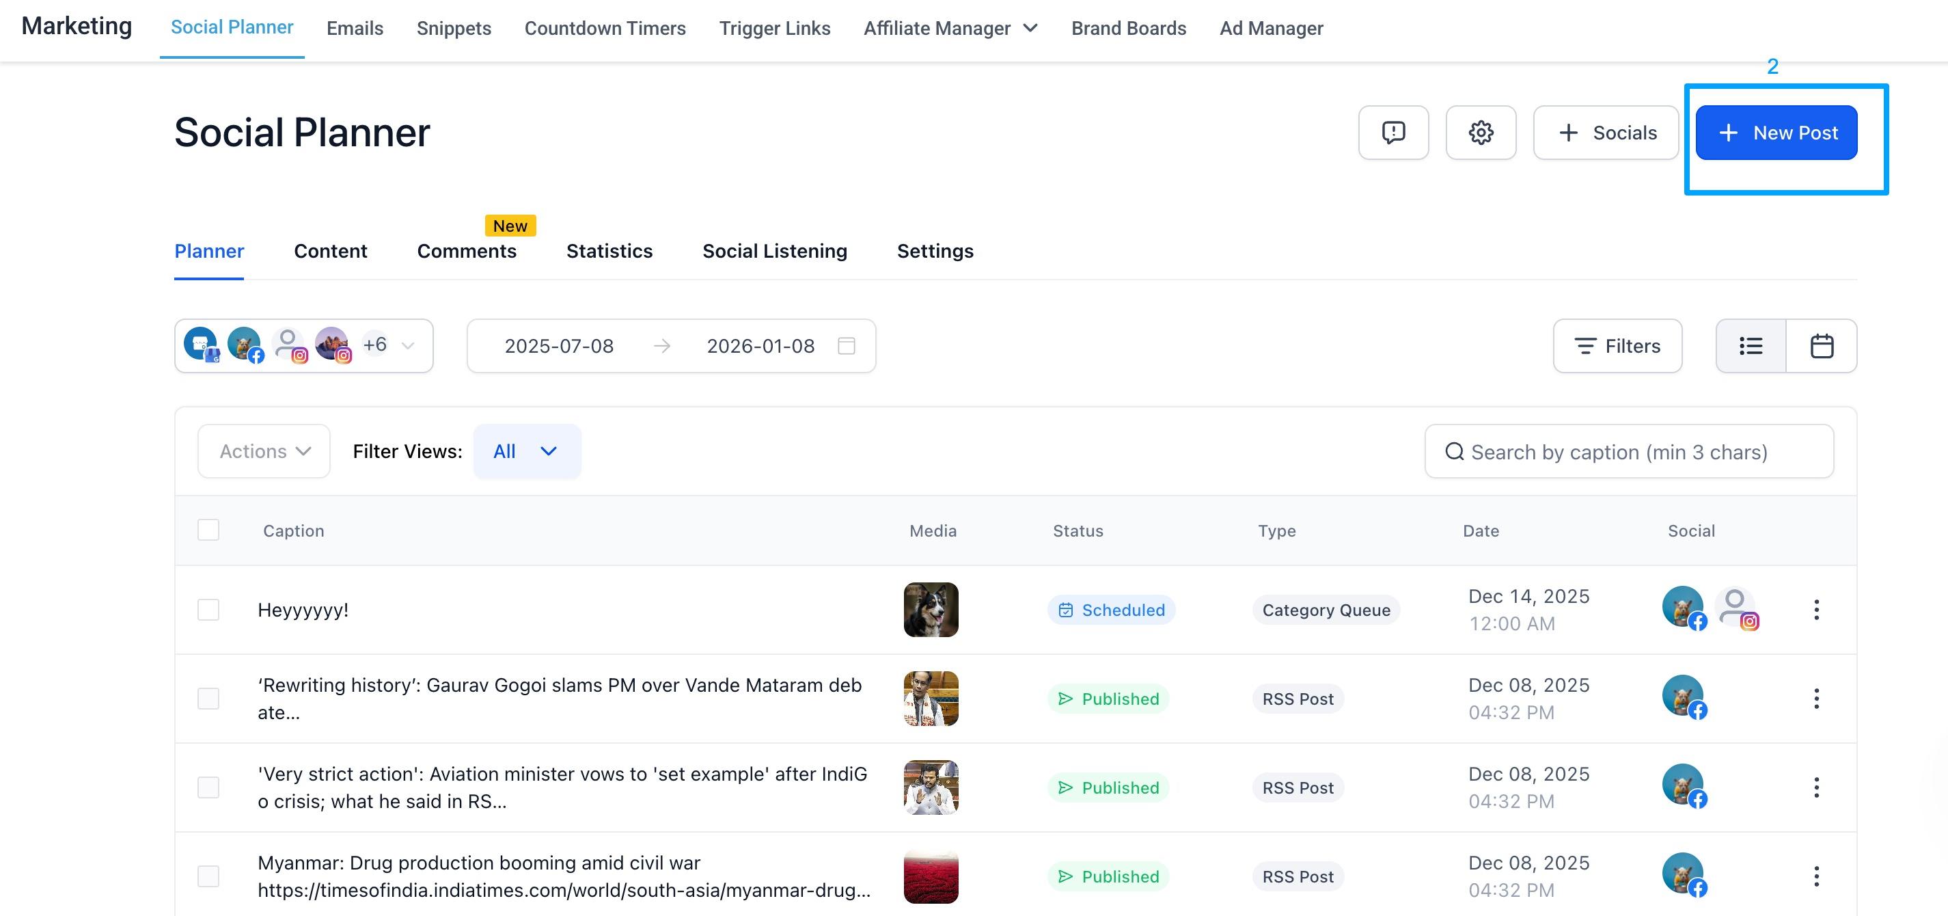Click the Instagram account avatar in Heyyyyyy! row
1948x916 pixels.
point(1736,609)
